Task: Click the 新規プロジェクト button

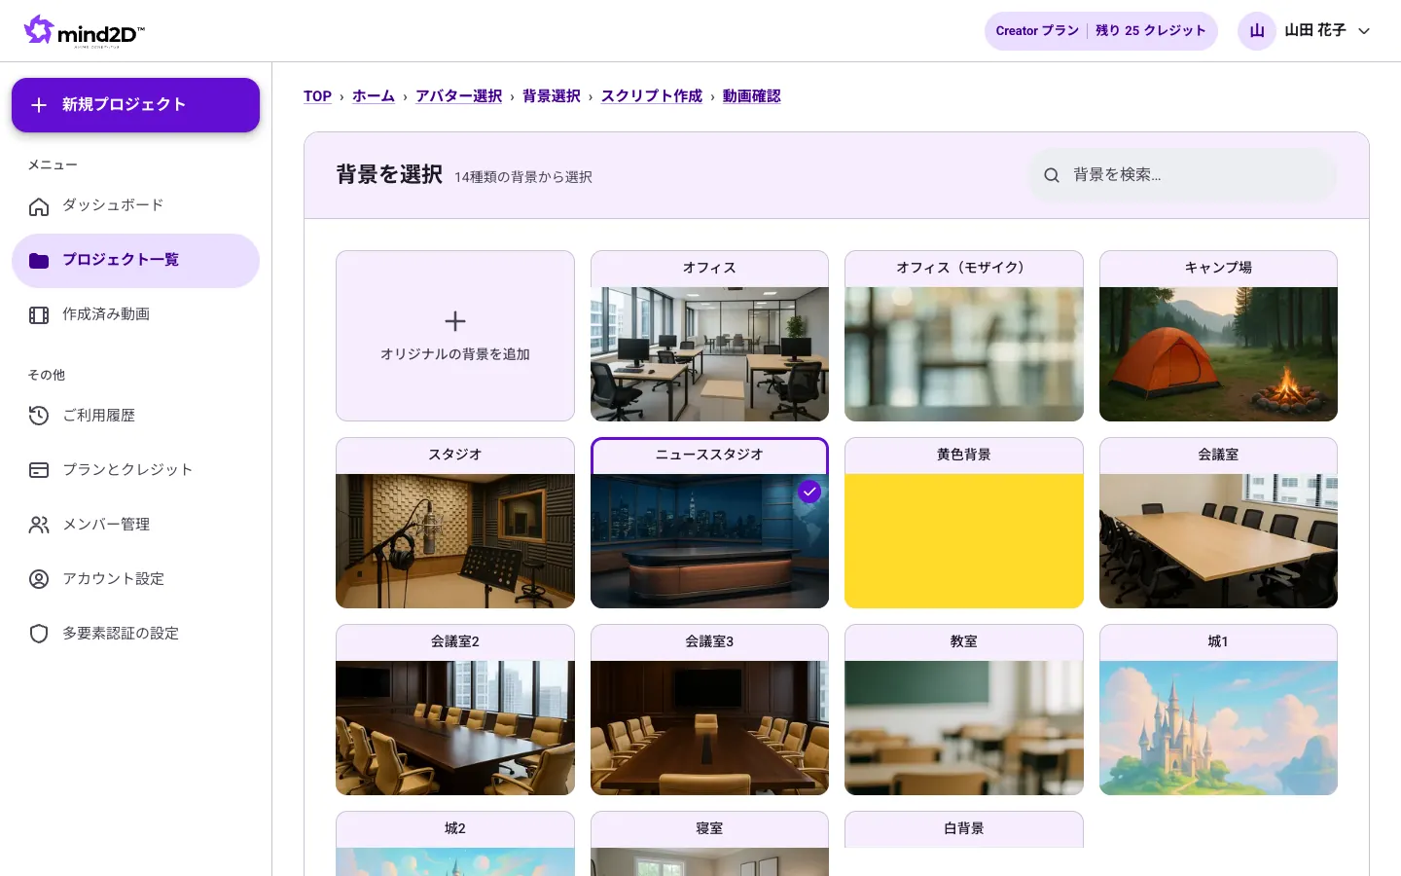Action: point(135,105)
